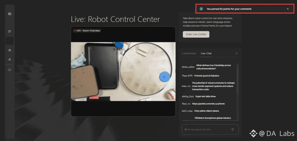The height and width of the screenshot is (141, 297).
Task: Switch to the Live Chat tab
Action: pos(206,53)
